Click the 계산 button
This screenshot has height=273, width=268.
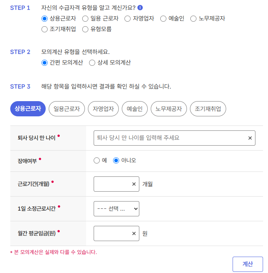tap(247, 264)
